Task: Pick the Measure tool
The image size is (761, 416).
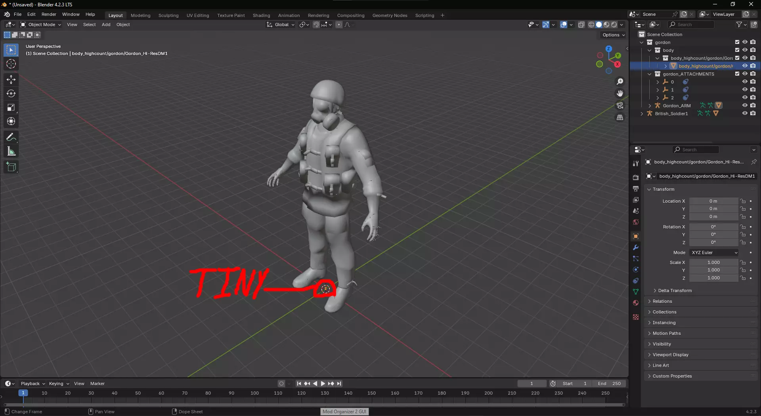Action: 11,151
